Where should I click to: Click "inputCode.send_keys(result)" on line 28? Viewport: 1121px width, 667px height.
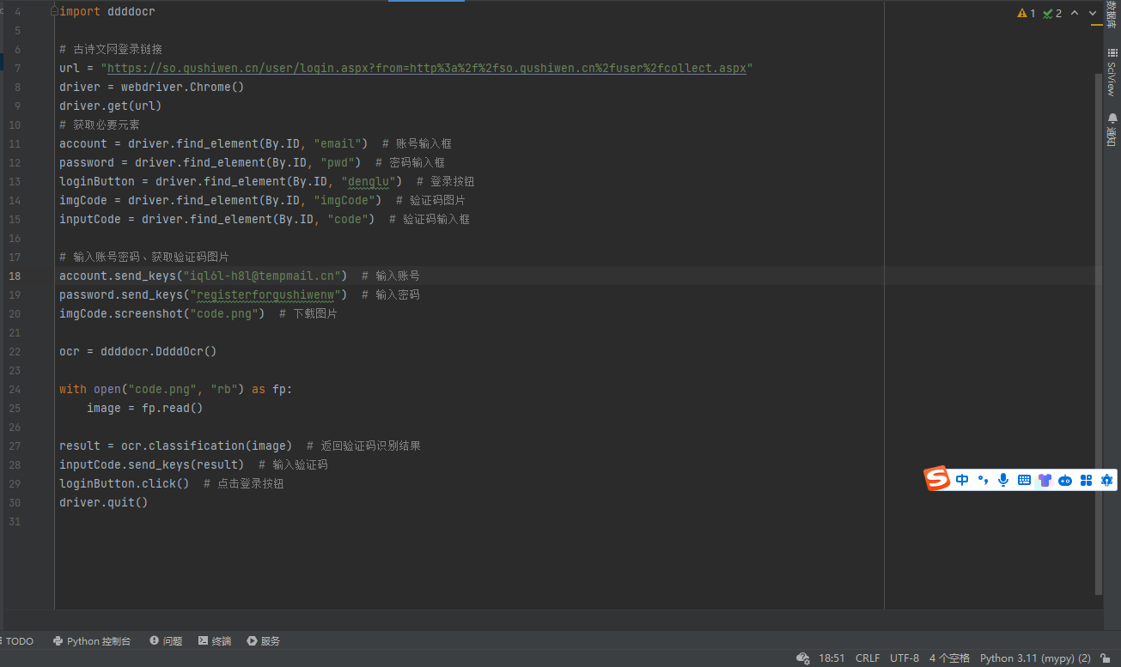[152, 464]
